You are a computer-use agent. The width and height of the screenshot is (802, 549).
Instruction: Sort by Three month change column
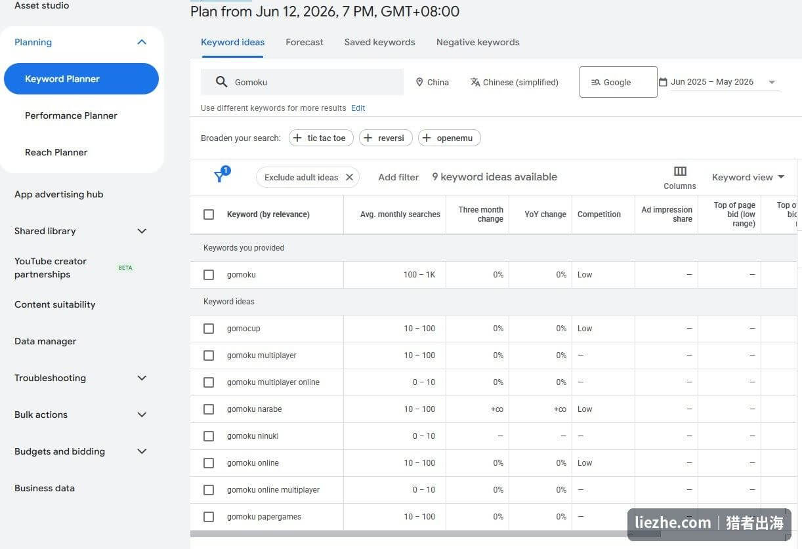(480, 214)
